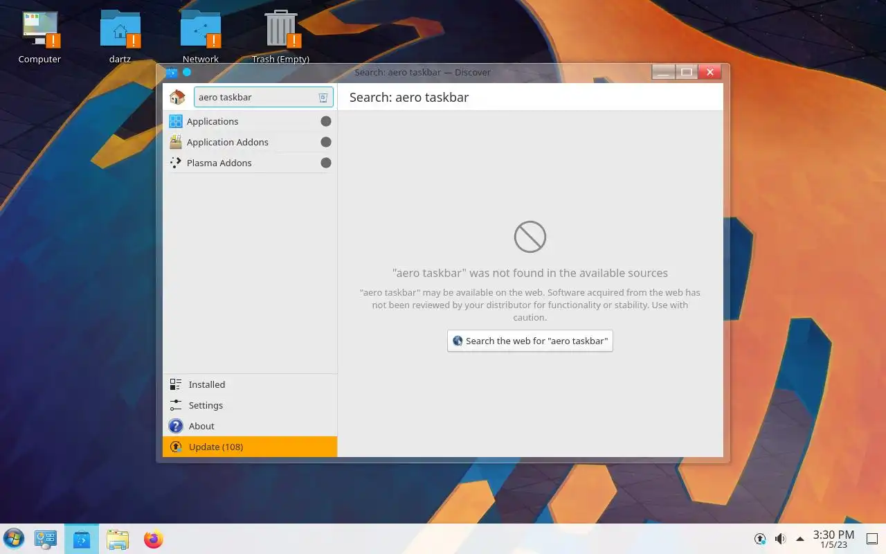Open the Application Addons category

click(x=250, y=142)
